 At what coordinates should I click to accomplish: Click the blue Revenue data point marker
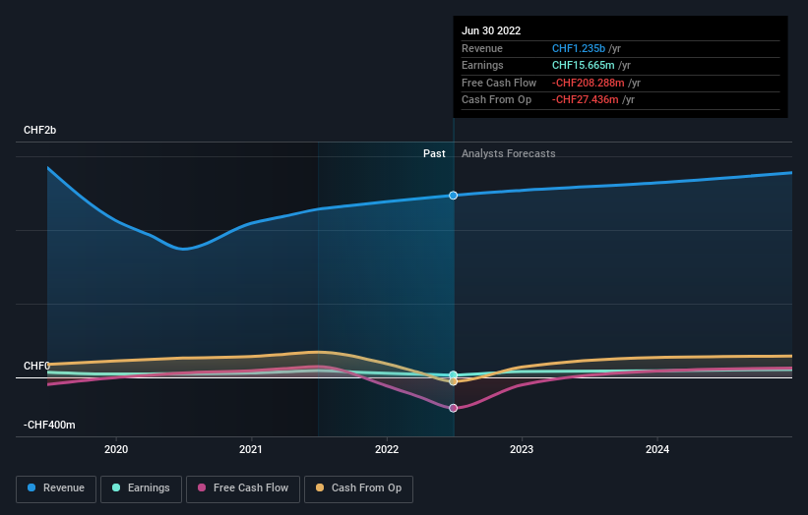[x=453, y=196]
